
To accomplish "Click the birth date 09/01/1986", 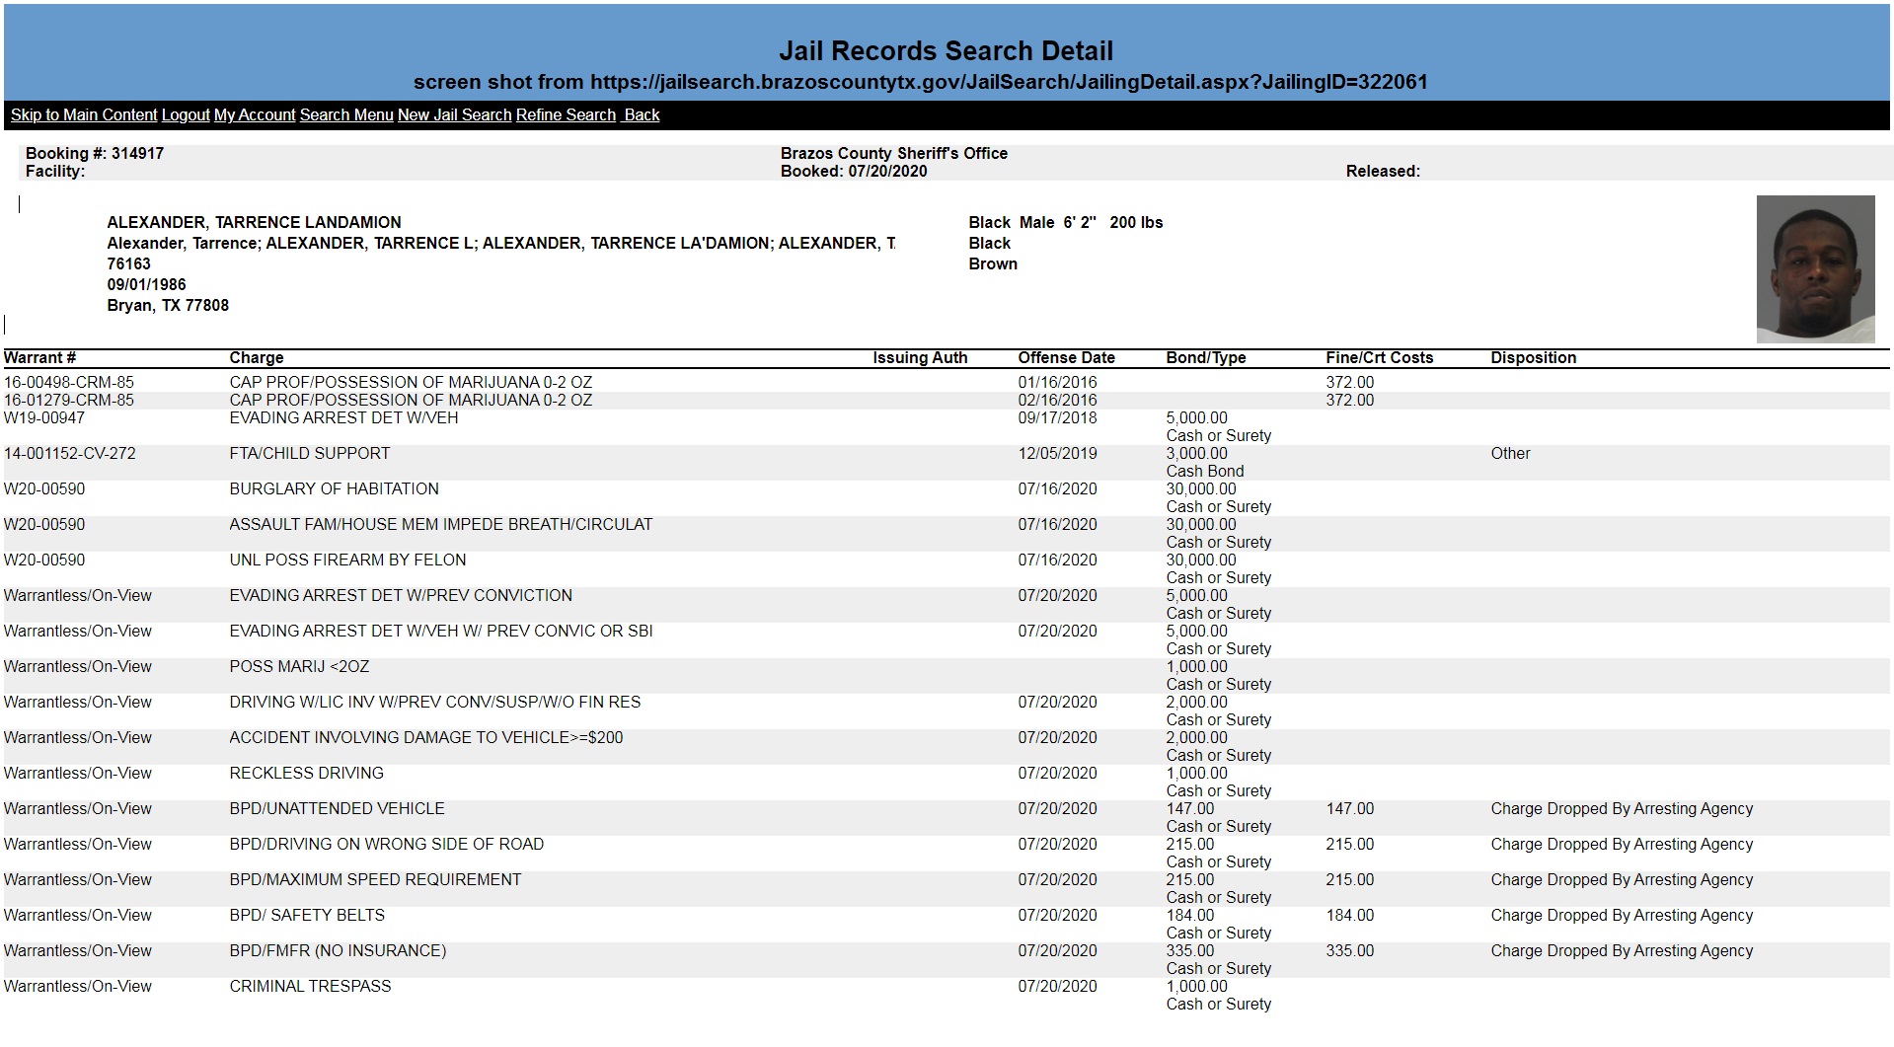I will tap(146, 284).
